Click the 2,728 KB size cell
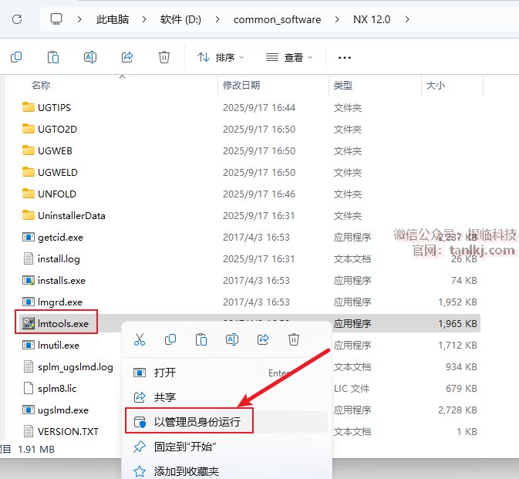This screenshot has height=479, width=519. point(457,410)
